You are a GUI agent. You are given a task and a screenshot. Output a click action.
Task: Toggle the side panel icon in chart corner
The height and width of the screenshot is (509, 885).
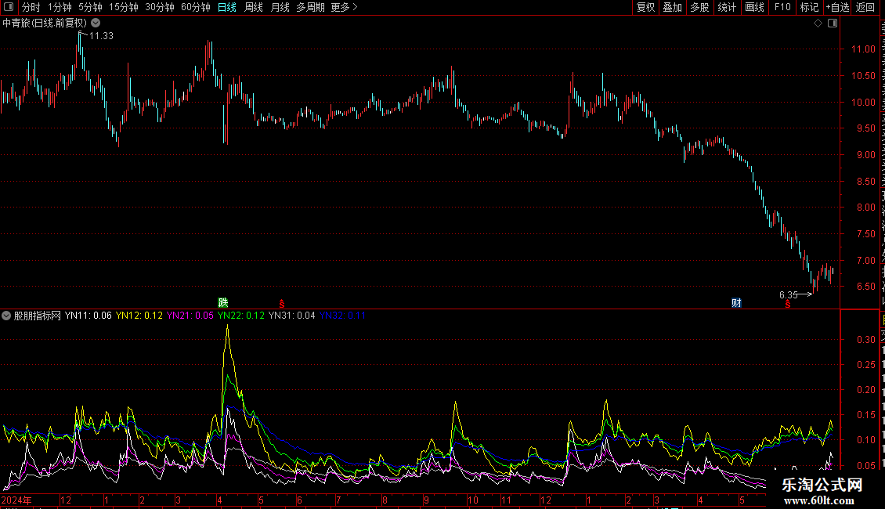pyautogui.click(x=833, y=23)
